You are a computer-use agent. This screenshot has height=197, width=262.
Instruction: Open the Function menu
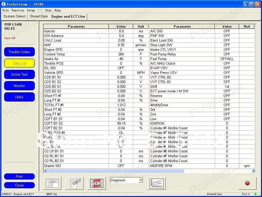tap(18, 10)
